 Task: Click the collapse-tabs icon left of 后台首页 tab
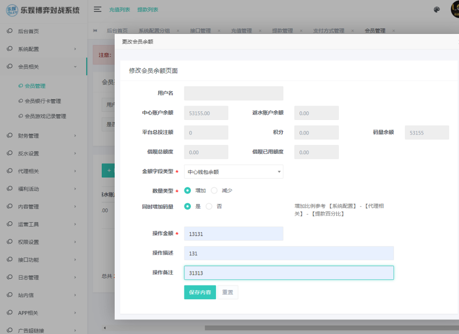coord(95,31)
